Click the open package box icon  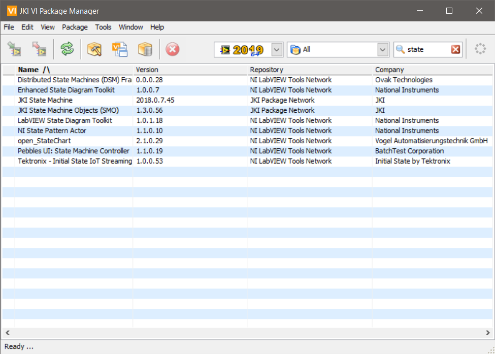(x=145, y=49)
